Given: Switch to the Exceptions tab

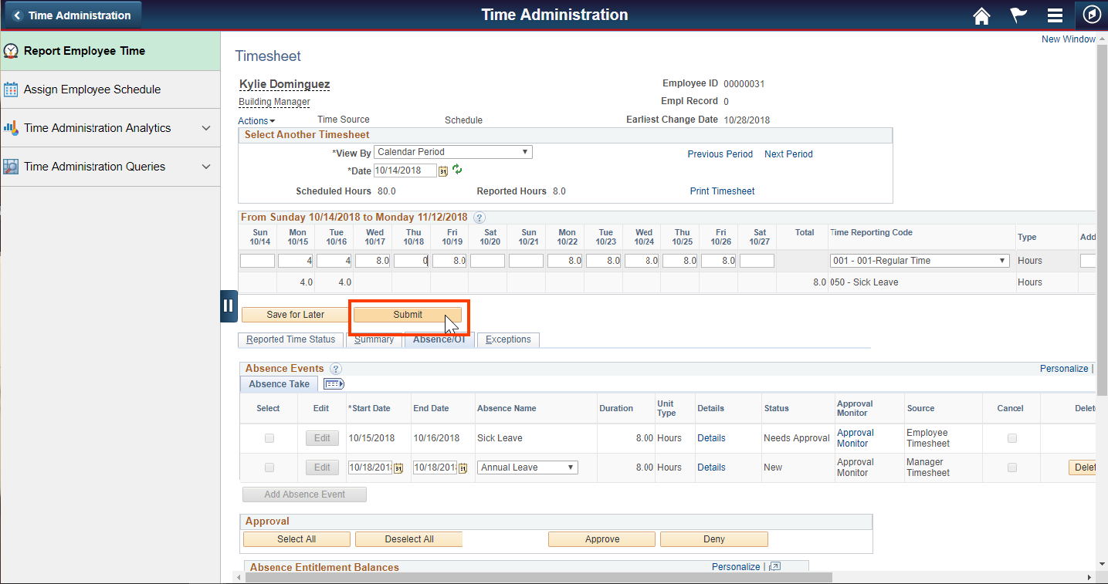Looking at the screenshot, I should pyautogui.click(x=507, y=339).
